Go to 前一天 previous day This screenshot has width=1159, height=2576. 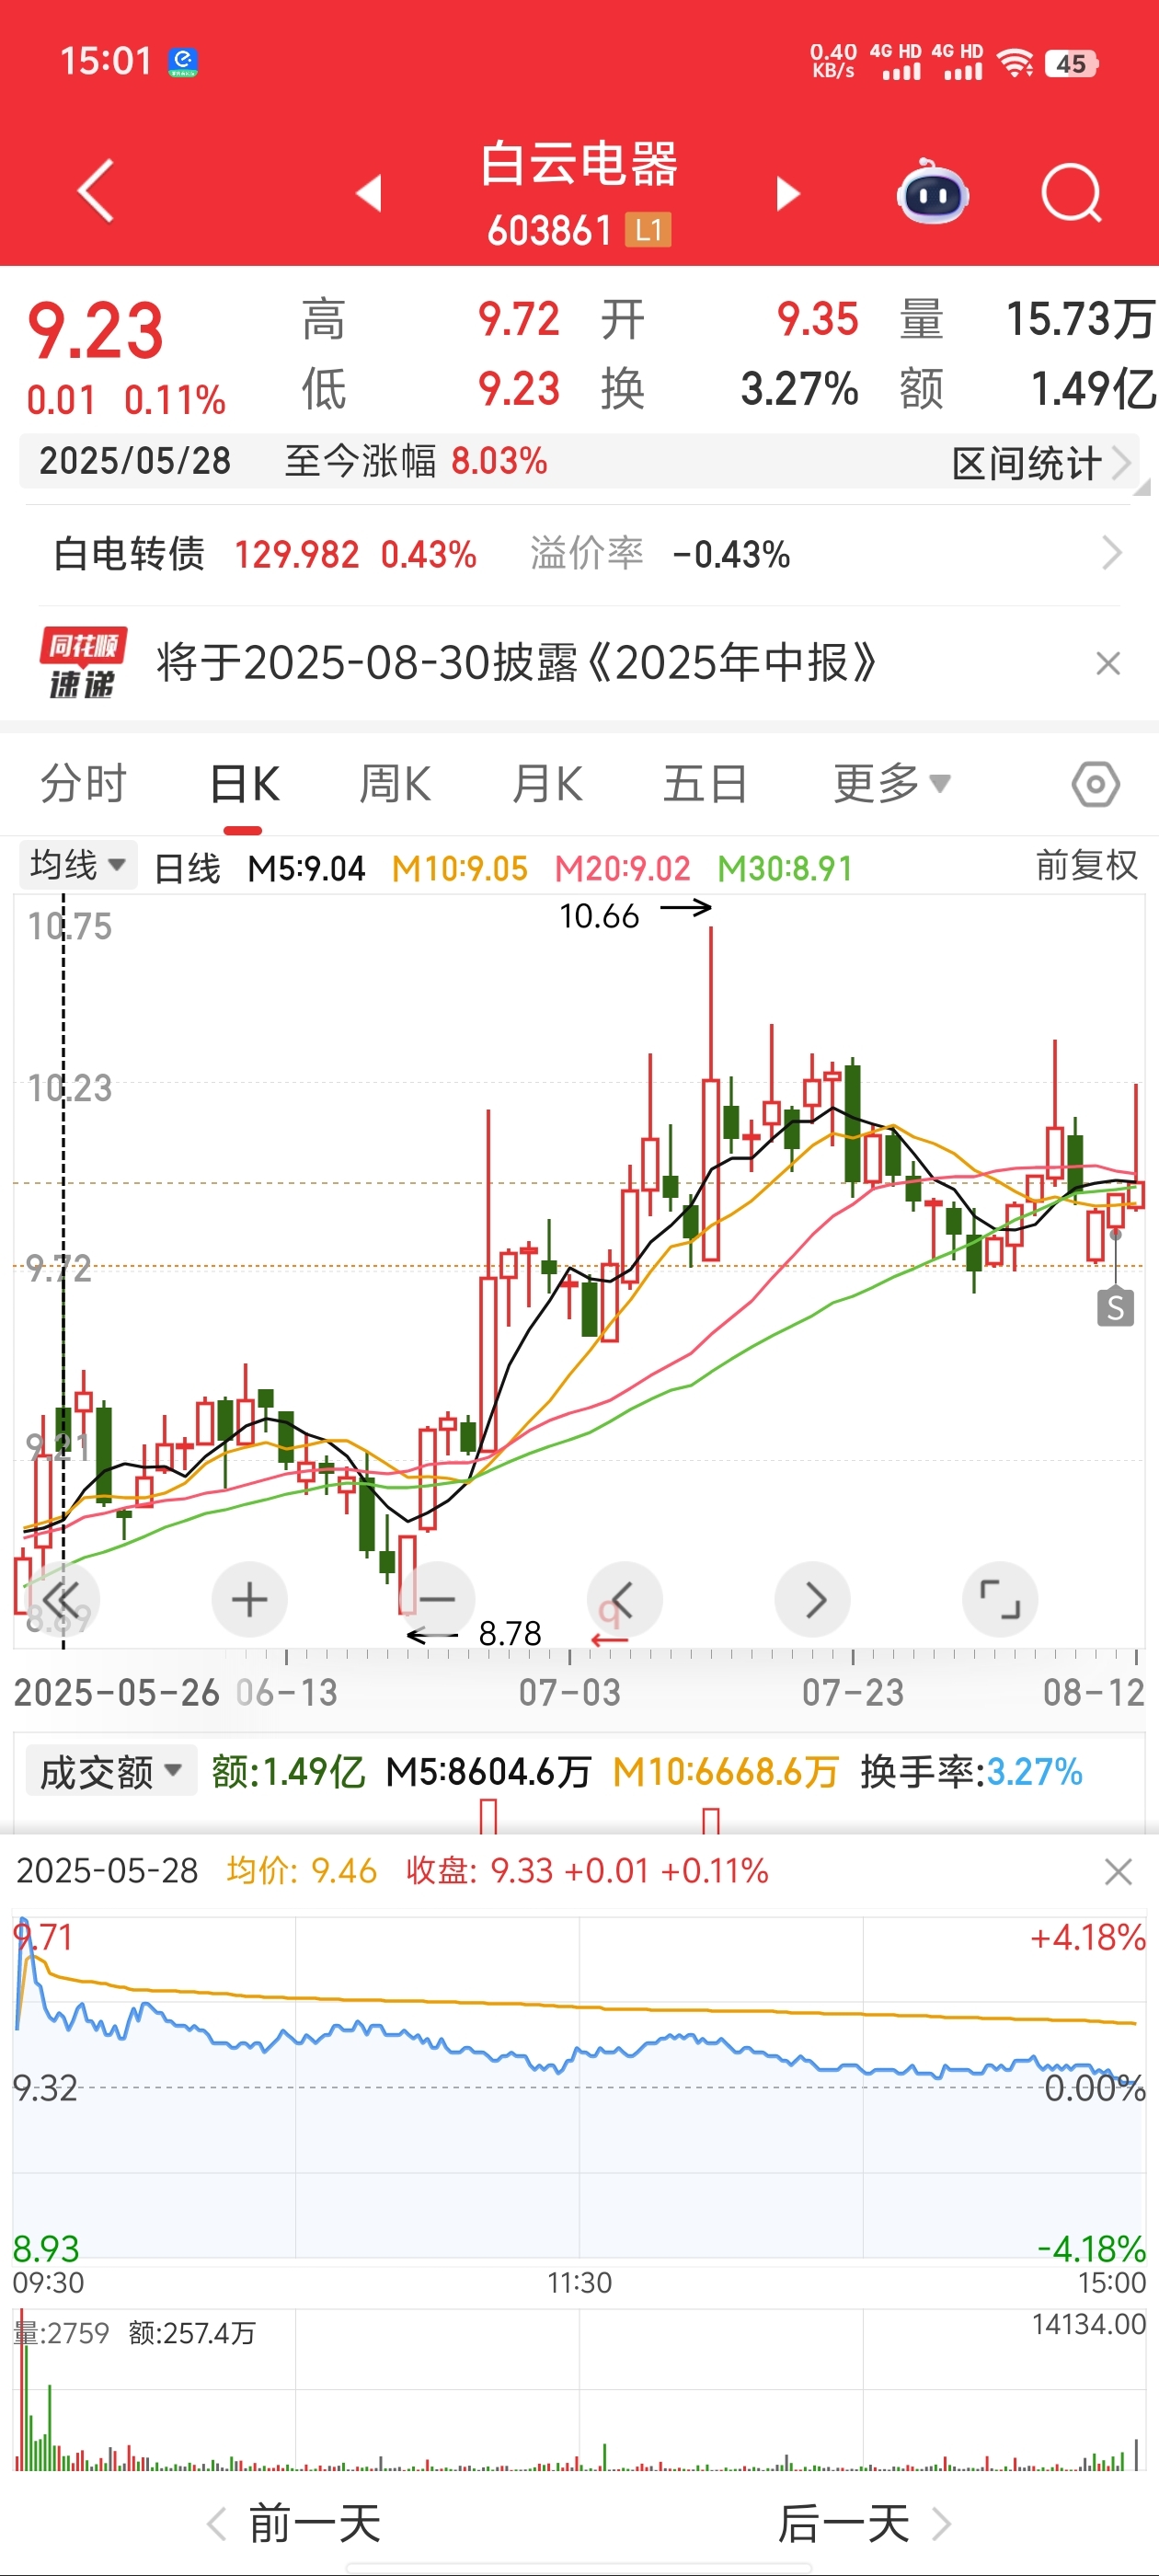(x=294, y=2523)
